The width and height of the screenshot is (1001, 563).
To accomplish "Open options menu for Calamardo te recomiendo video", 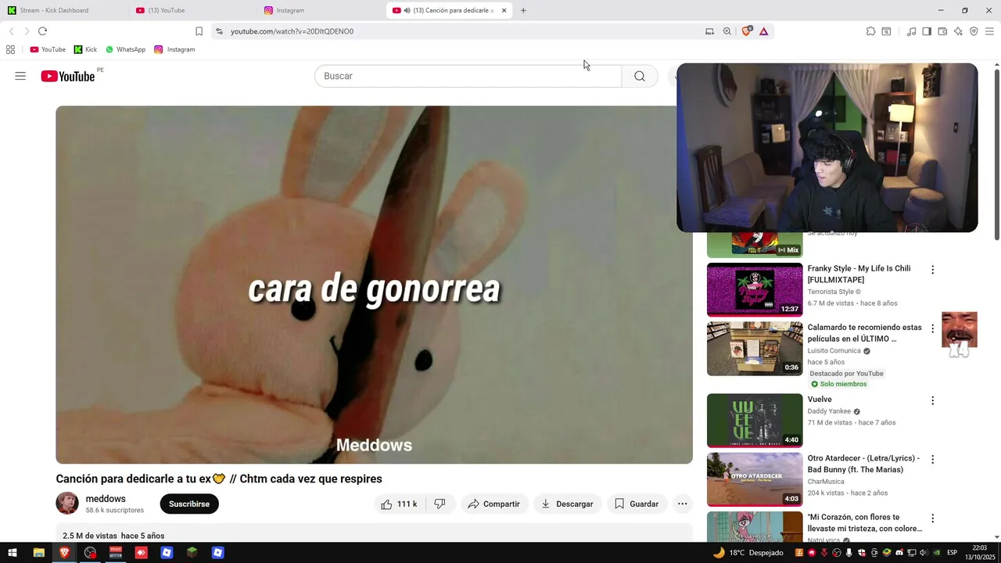I will pos(932,328).
